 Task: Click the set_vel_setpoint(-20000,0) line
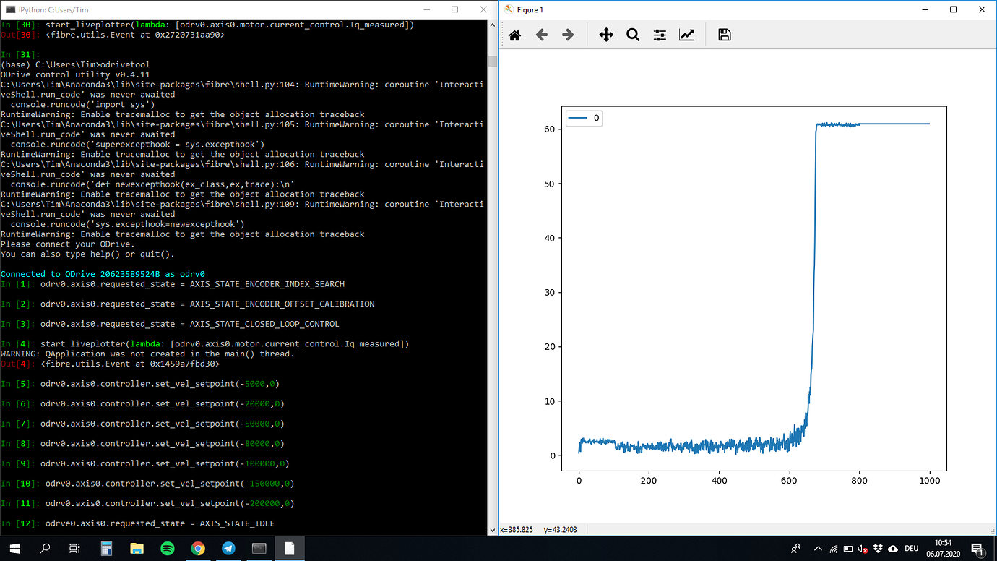click(142, 404)
